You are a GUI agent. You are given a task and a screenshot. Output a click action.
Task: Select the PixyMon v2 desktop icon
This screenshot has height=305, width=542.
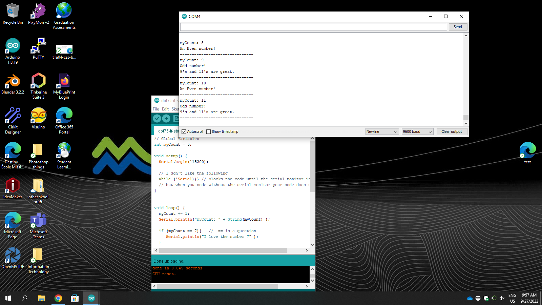point(39,14)
